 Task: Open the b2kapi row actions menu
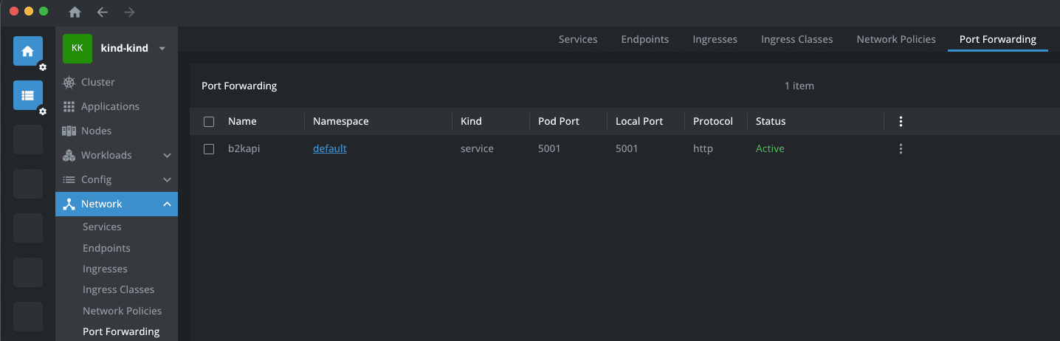[901, 148]
